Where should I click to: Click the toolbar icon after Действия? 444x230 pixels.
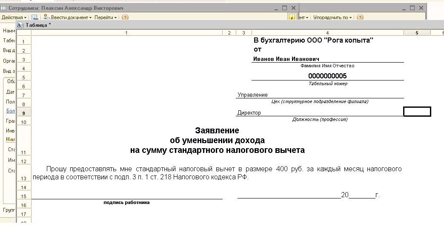click(x=34, y=17)
